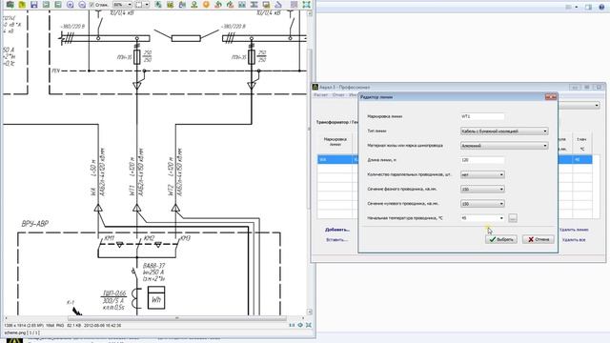610x343 pixels.
Task: Click the vertical scrollbar down arrow in viewer
Action: point(310,312)
